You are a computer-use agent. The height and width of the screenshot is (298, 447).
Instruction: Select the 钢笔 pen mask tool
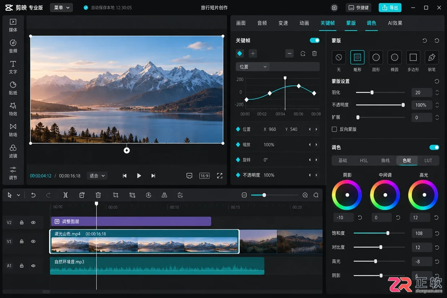click(432, 57)
